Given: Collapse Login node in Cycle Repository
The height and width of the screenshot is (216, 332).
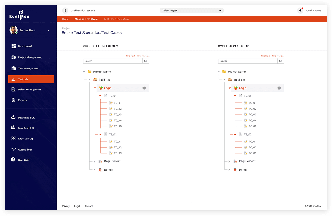Looking at the screenshot, I should (x=230, y=88).
